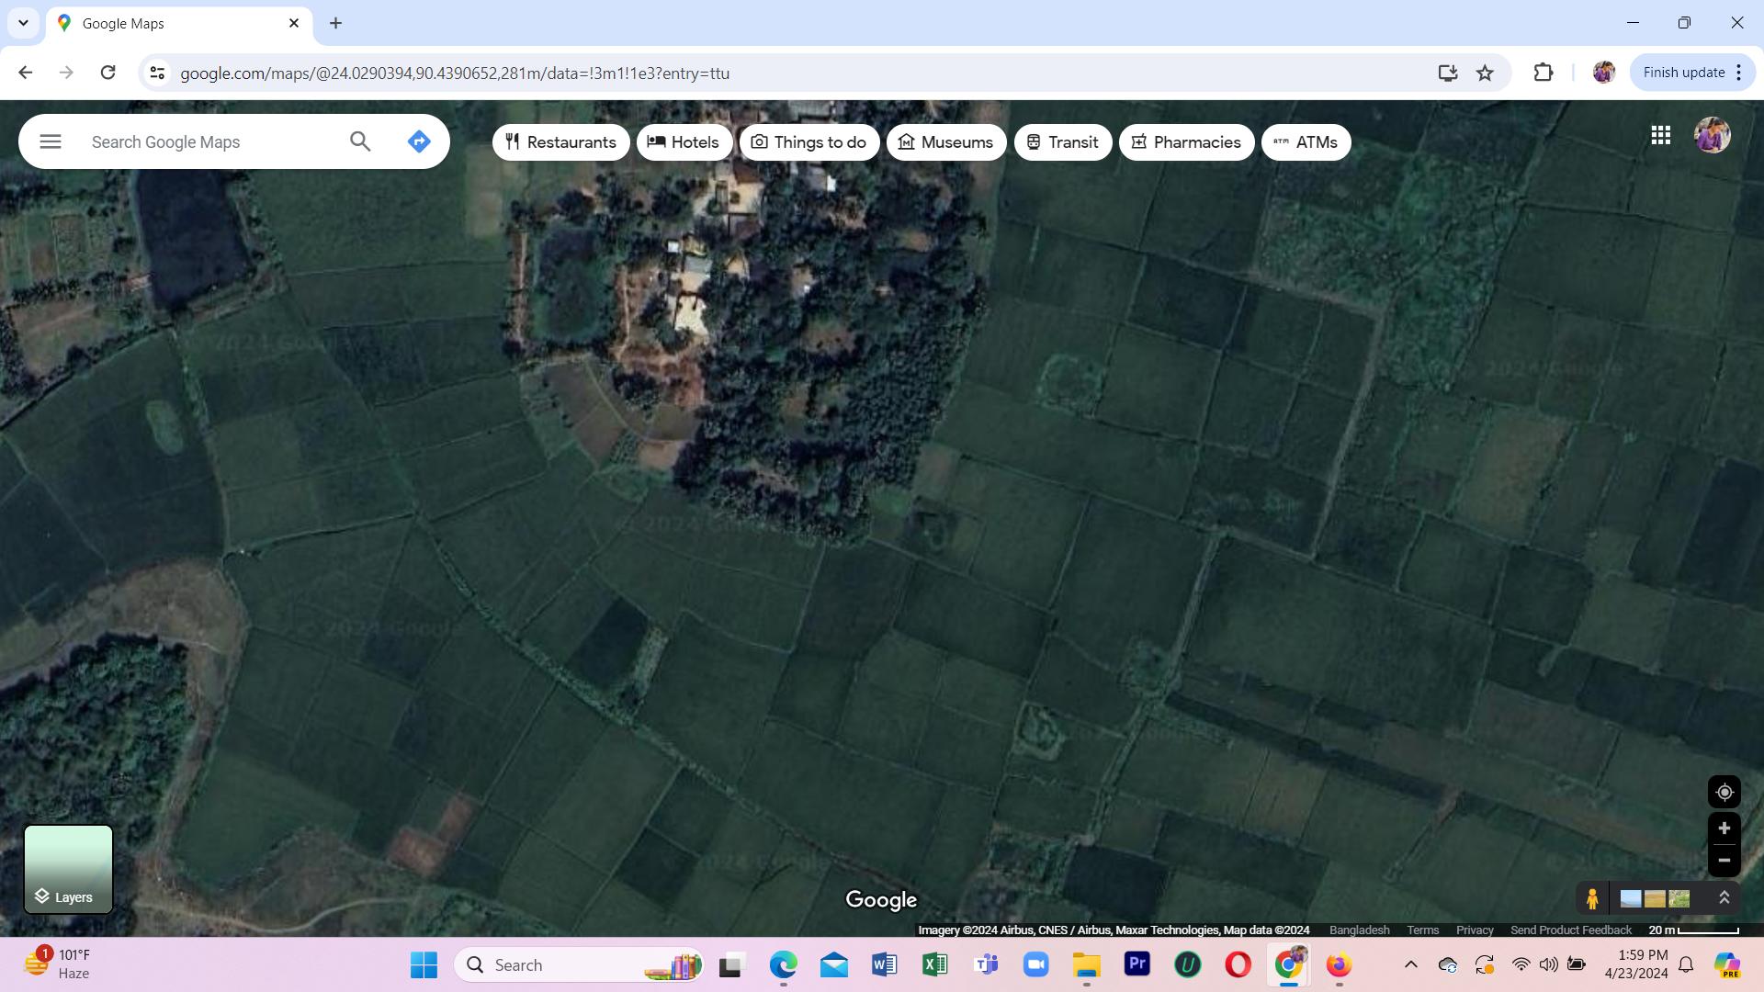Viewport: 1764px width, 992px height.
Task: Open the Bangladesh link in footer
Action: [1359, 930]
